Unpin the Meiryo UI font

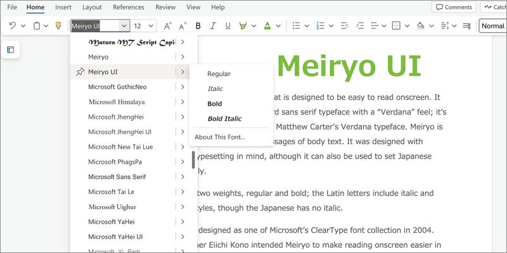pos(79,71)
